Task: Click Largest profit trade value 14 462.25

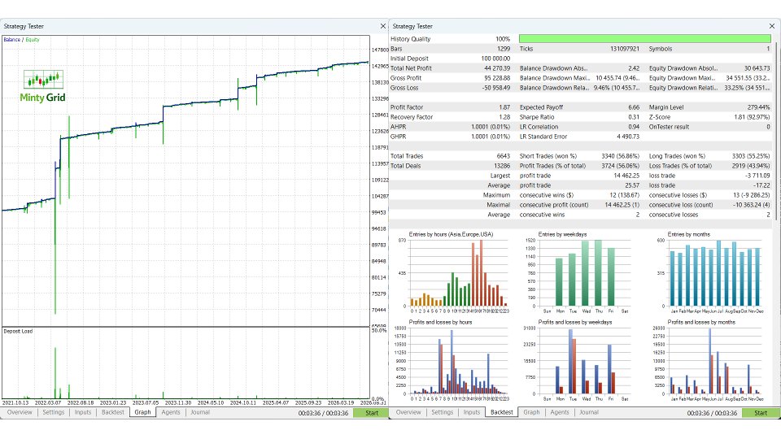Action: tap(622, 176)
